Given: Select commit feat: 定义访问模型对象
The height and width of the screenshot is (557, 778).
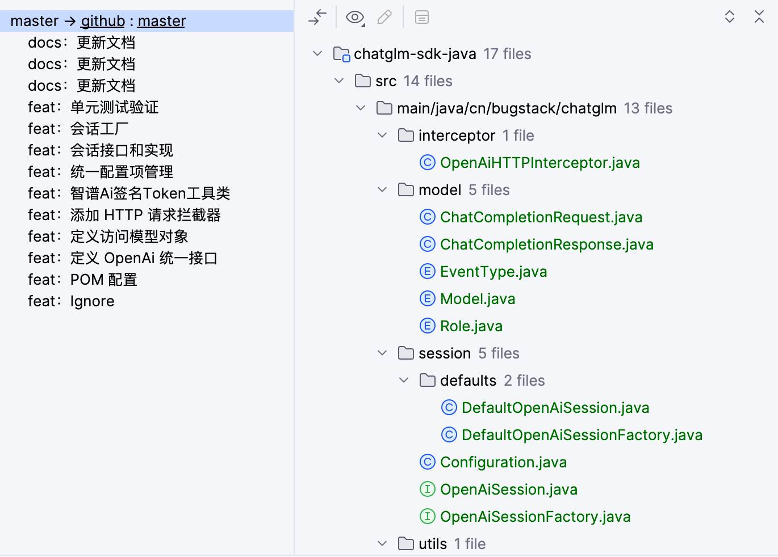Looking at the screenshot, I should [108, 237].
